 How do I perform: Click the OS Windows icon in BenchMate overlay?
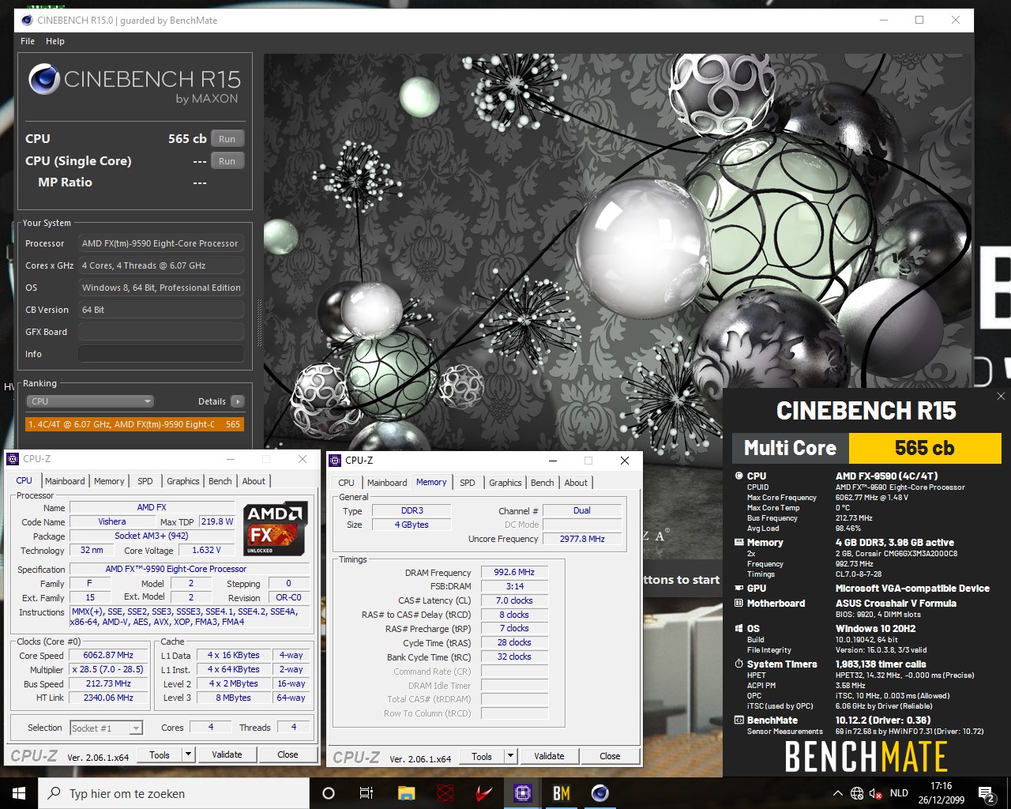739,628
